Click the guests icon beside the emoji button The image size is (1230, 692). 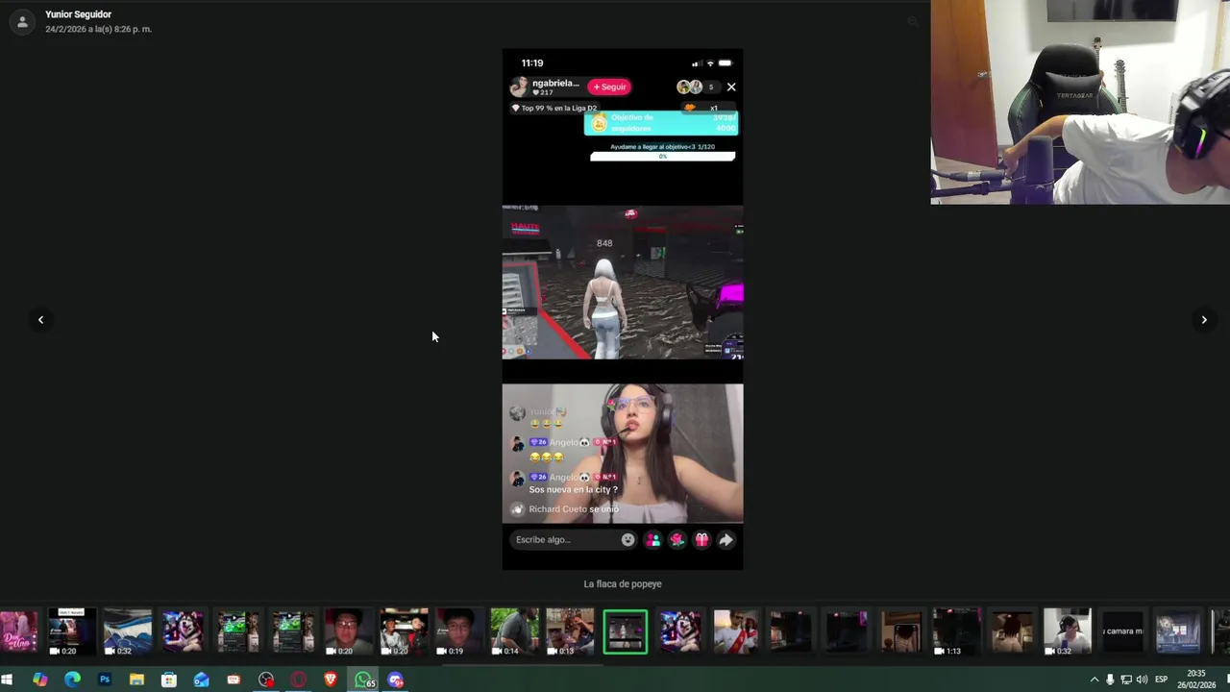(653, 540)
